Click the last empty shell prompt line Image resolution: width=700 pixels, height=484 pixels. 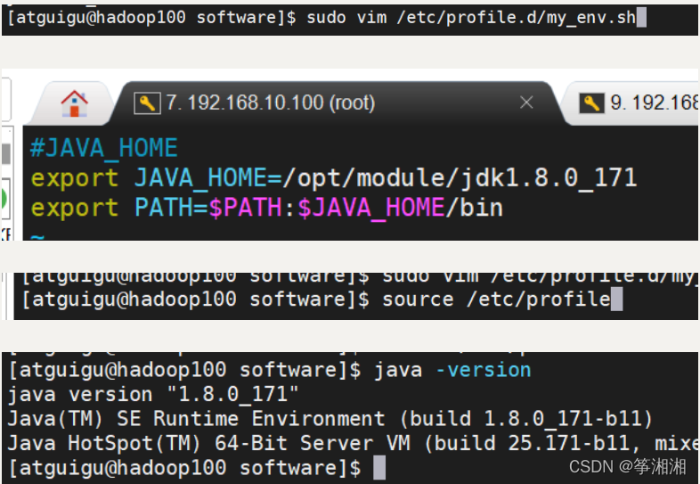pos(197,467)
